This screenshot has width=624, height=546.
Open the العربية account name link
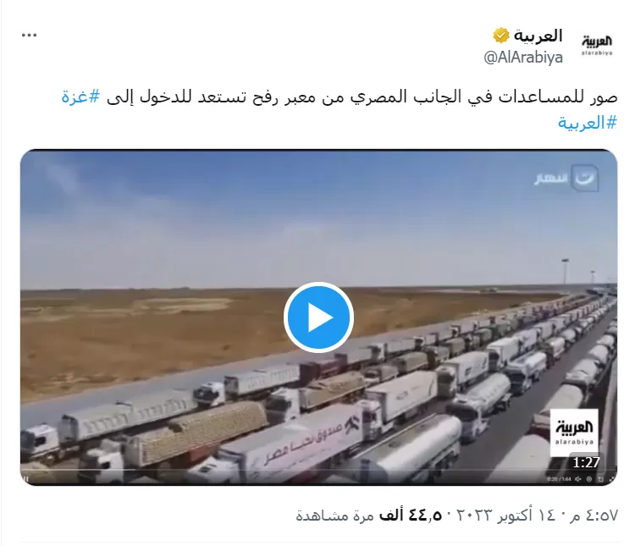pyautogui.click(x=538, y=36)
